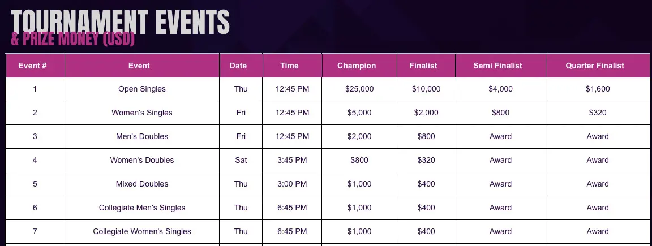Image resolution: width=652 pixels, height=246 pixels.
Task: Click the $25,000 champion prize cell
Action: (x=359, y=89)
